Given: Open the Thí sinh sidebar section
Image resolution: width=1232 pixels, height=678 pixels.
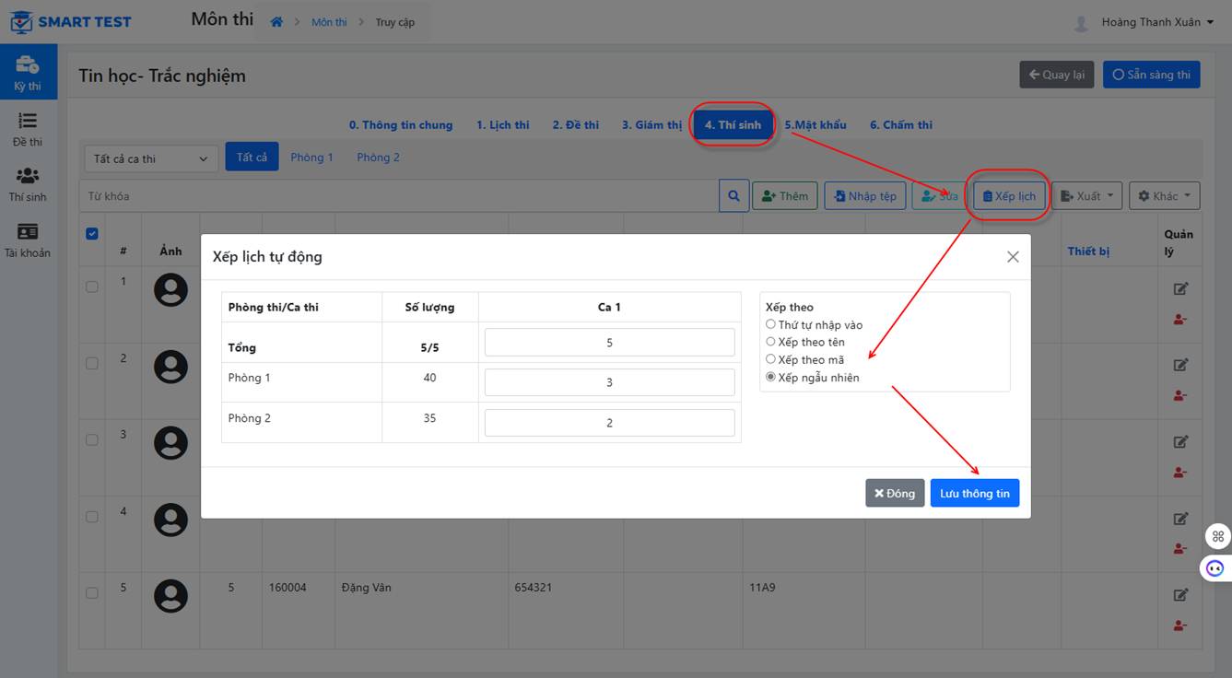Looking at the screenshot, I should [28, 184].
